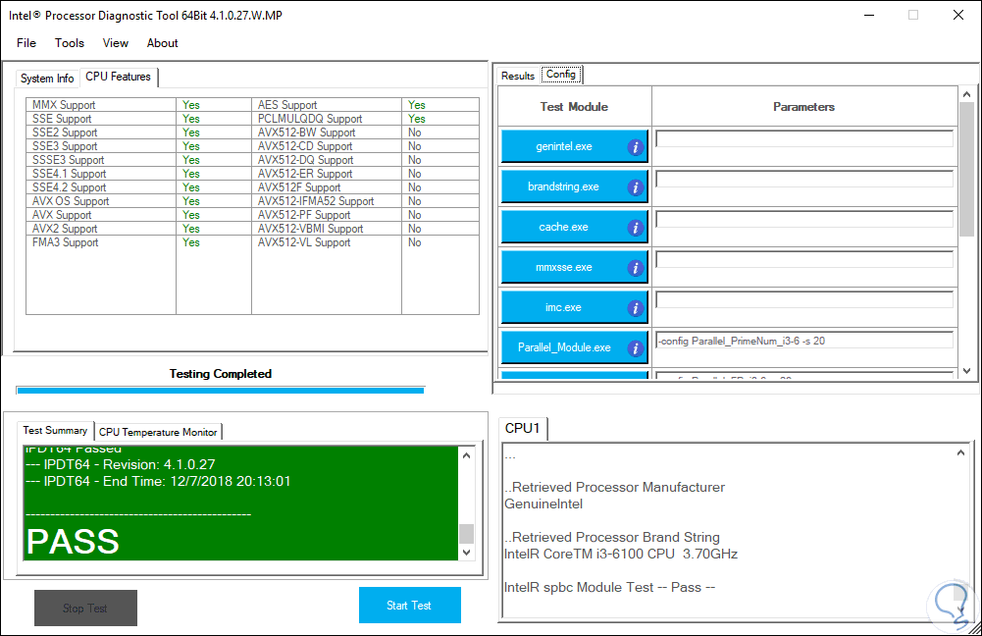This screenshot has height=636, width=982.
Task: Minimize the Intel Processor Diagnostic Tool window
Action: [x=869, y=15]
